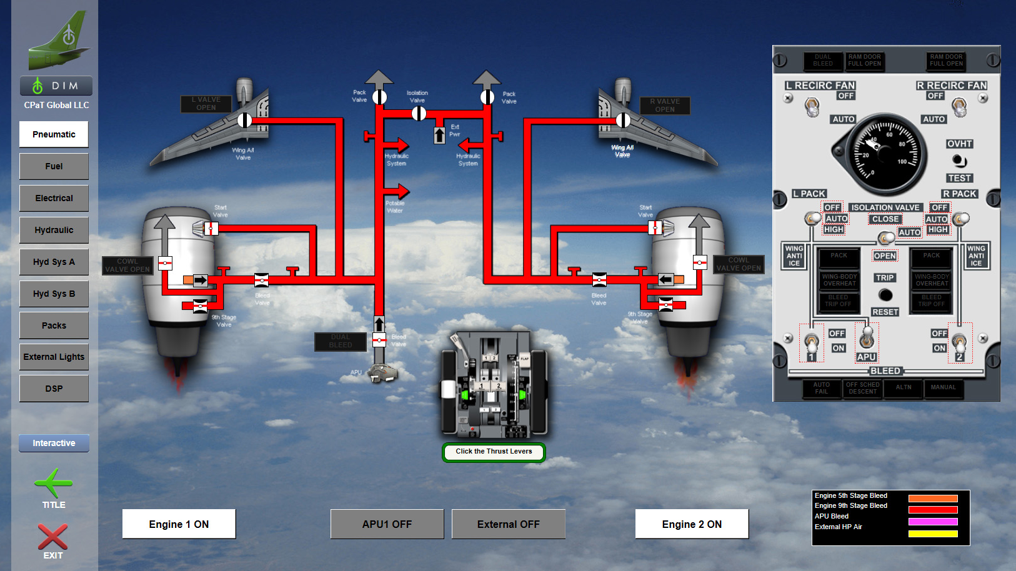Click the thrust levers quadrant image
The width and height of the screenshot is (1016, 571).
494,384
